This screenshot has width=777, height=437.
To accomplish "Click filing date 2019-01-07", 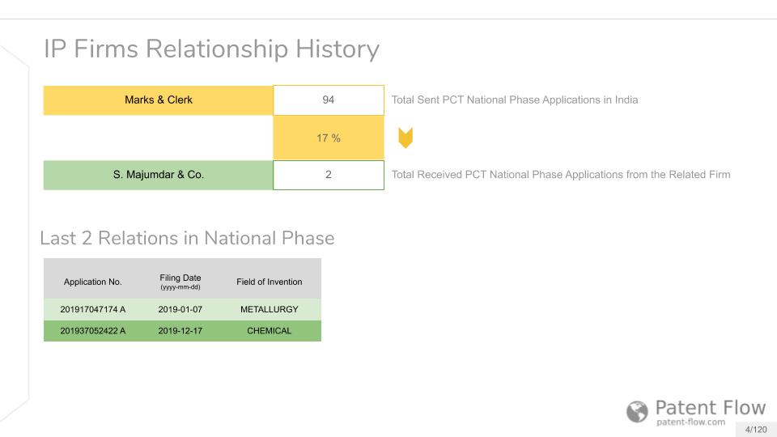I will (180, 309).
